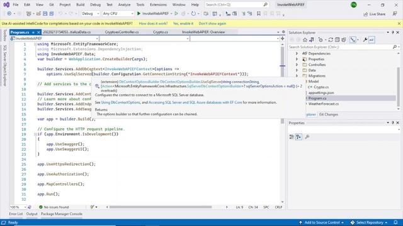Toggle pin on Program.cs tab
The height and width of the screenshot is (226, 403).
(33, 32)
